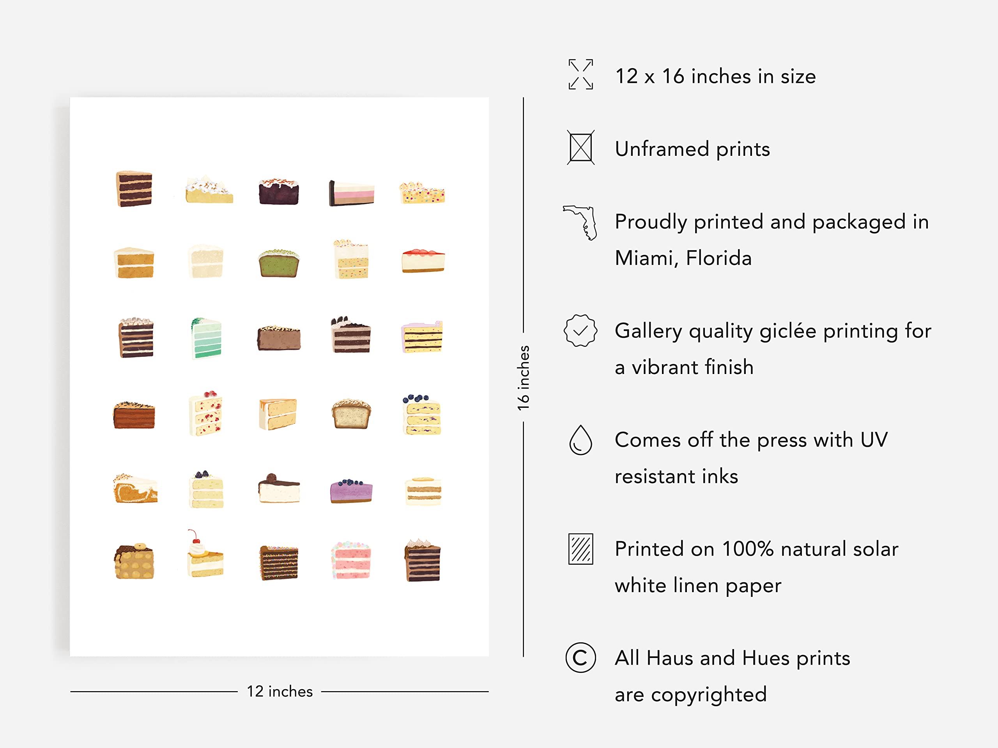Image resolution: width=998 pixels, height=748 pixels.
Task: Click the Florida state outline icon
Action: (x=581, y=222)
